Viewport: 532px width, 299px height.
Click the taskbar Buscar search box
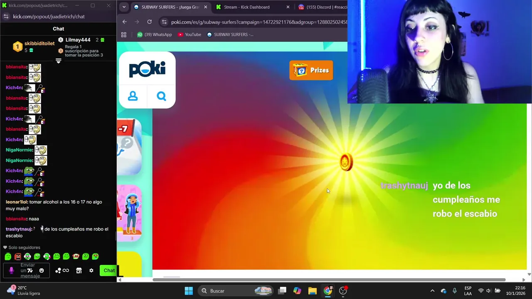click(236, 291)
